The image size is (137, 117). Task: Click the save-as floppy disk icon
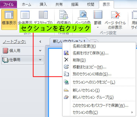66,53
